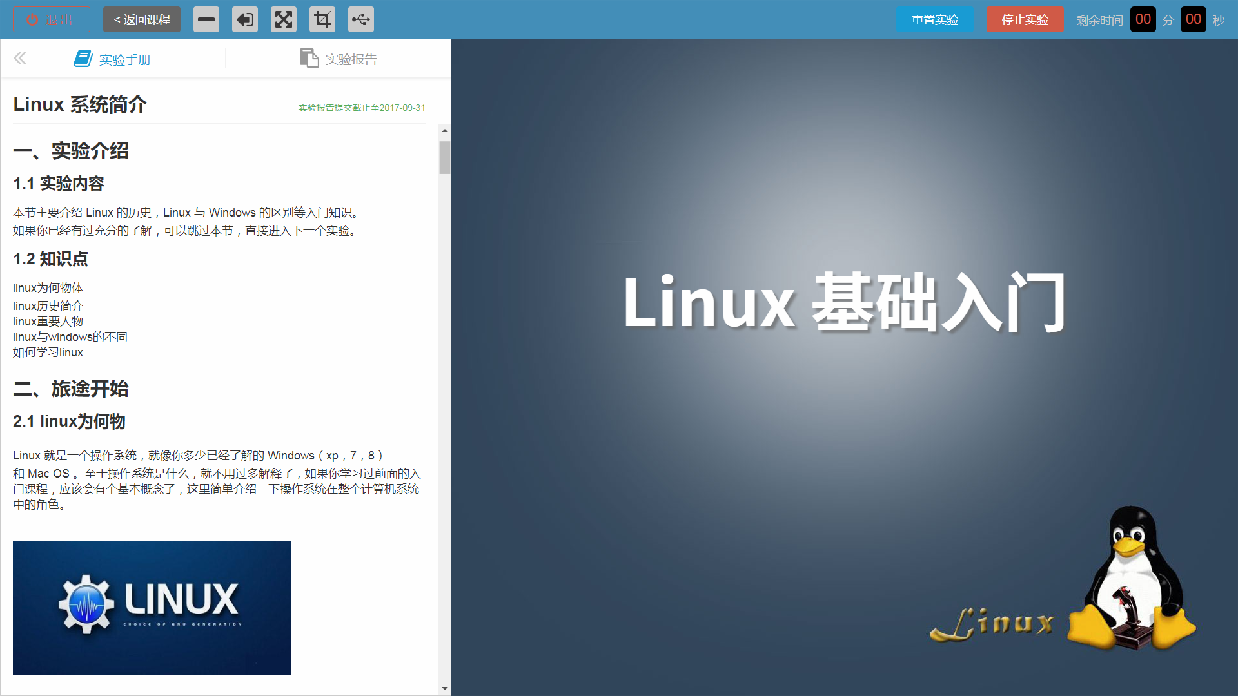1238x696 pixels.
Task: Click the minutes remaining counter
Action: point(1143,19)
